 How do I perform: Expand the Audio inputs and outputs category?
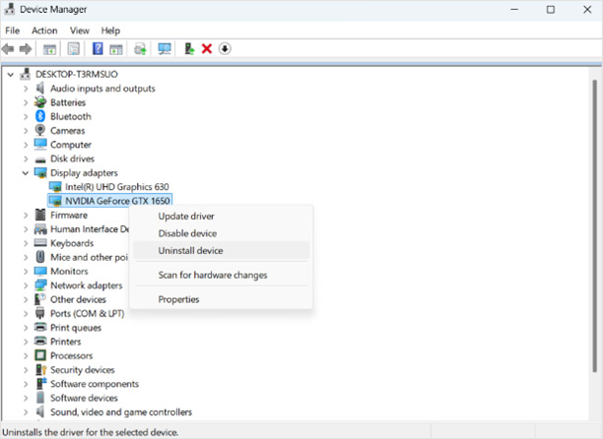(x=26, y=89)
